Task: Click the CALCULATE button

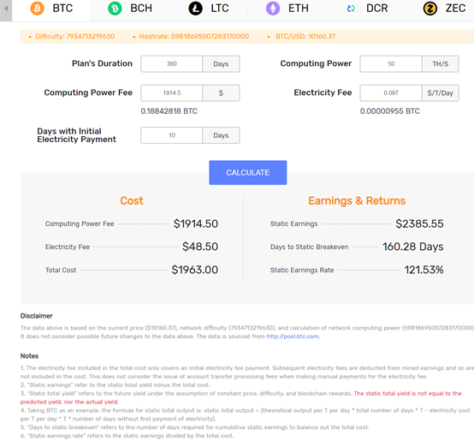Action: pyautogui.click(x=248, y=173)
